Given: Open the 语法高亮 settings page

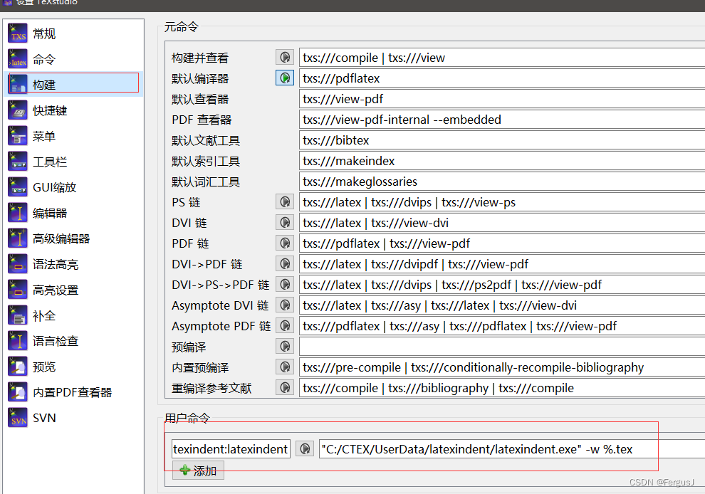Looking at the screenshot, I should (74, 264).
